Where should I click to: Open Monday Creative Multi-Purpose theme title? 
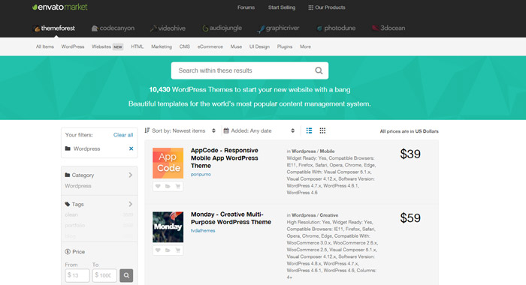[x=231, y=218]
